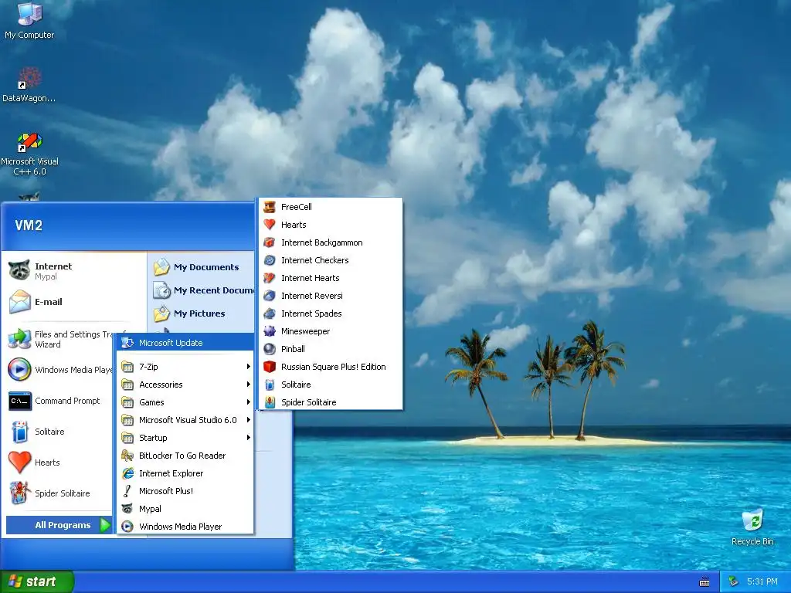Click the on-screen keyboard tray icon
Screen dimensions: 791x593
(x=704, y=582)
